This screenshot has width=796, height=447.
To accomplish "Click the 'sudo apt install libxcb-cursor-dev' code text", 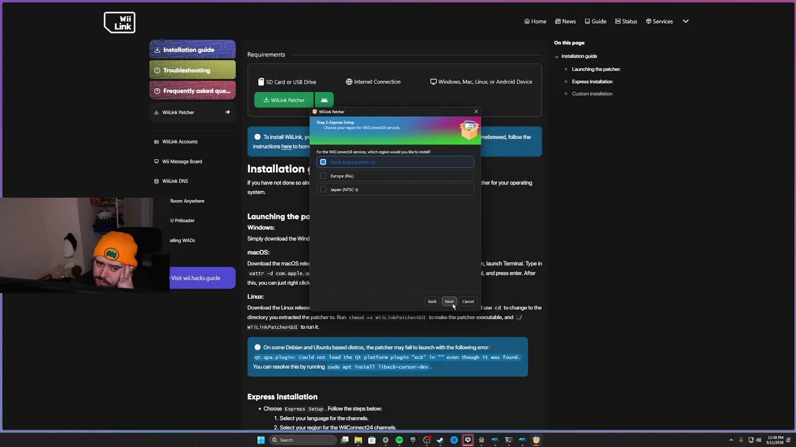I will coord(378,367).
